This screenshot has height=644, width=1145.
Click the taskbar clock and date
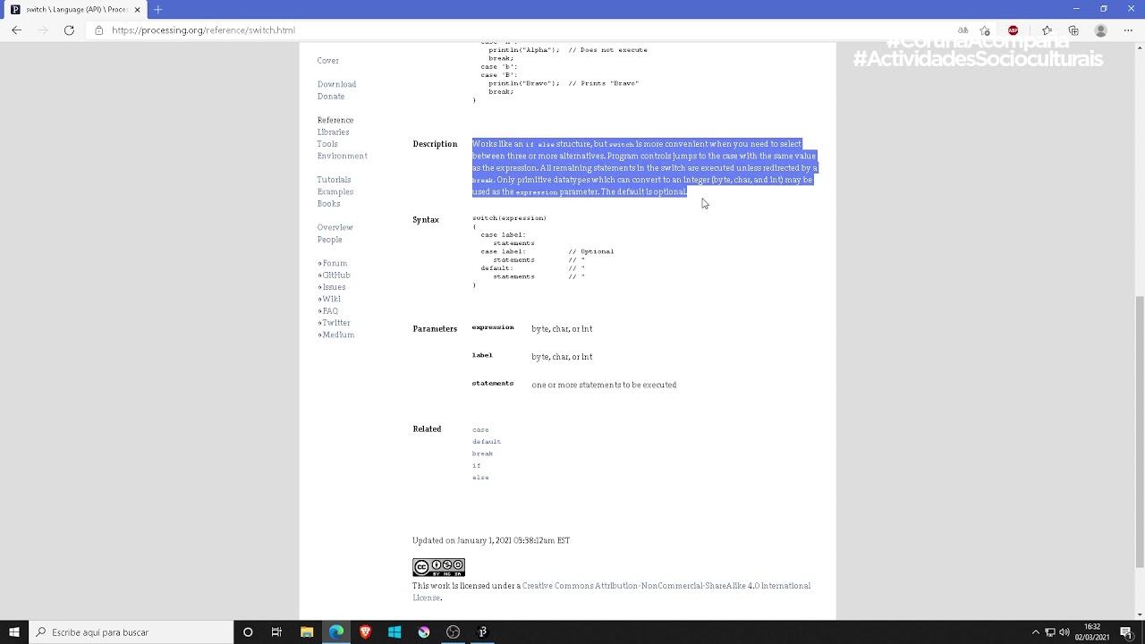click(1092, 632)
